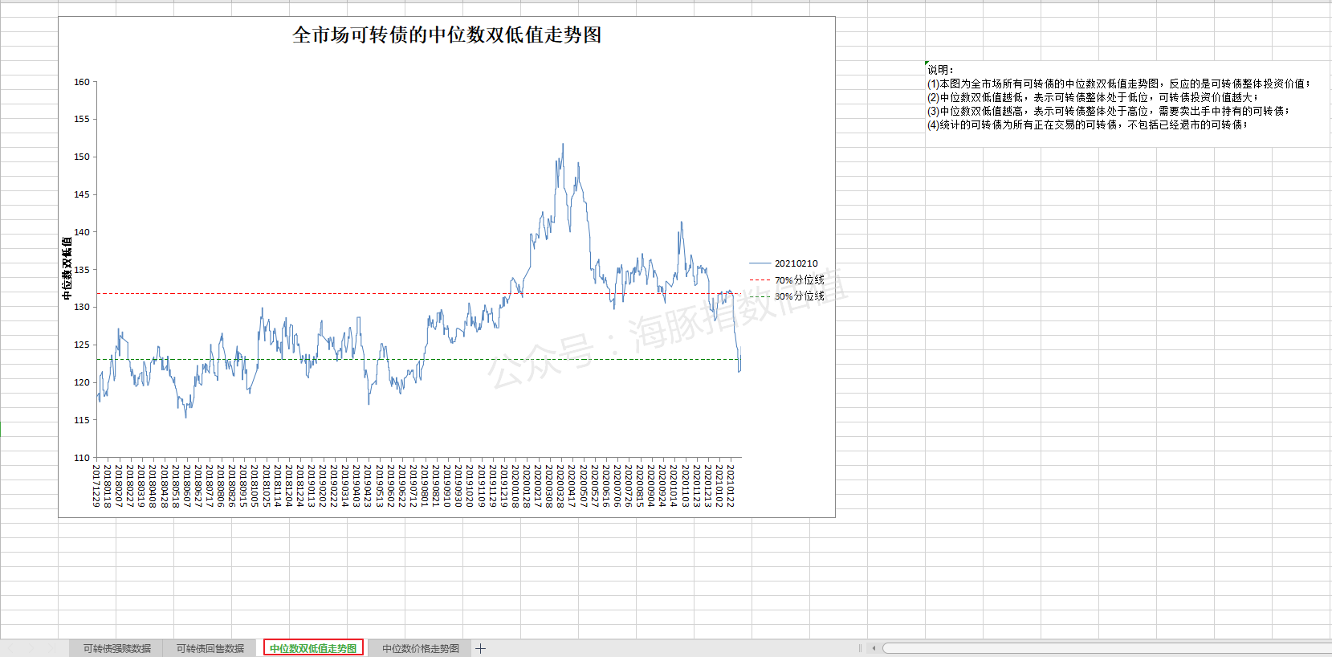The image size is (1332, 657).
Task: Go to the 中位数价格走势图 sheet tab
Action: (420, 648)
